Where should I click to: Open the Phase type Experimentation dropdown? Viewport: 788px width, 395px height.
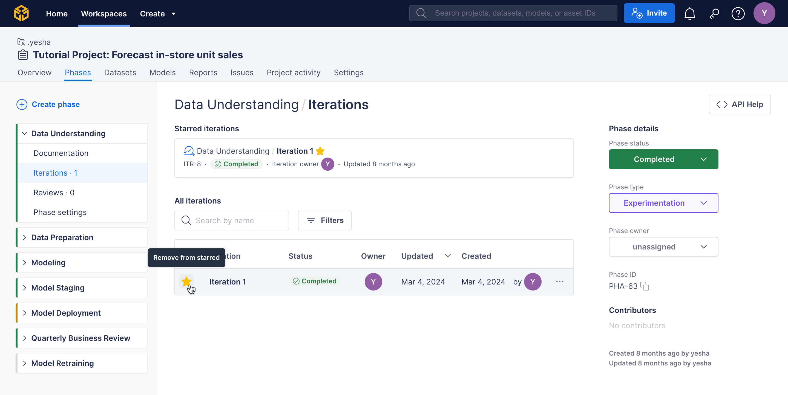click(663, 203)
